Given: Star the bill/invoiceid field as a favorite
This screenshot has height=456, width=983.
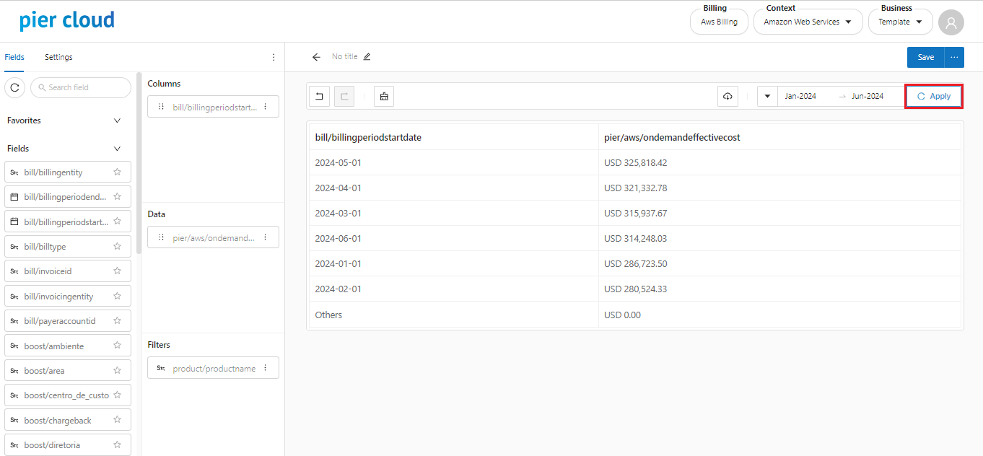Looking at the screenshot, I should tap(117, 271).
